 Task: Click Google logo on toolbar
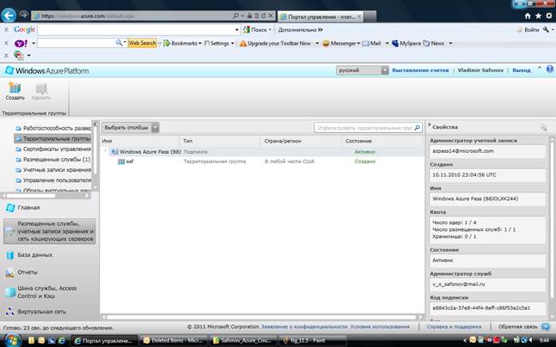tap(24, 29)
